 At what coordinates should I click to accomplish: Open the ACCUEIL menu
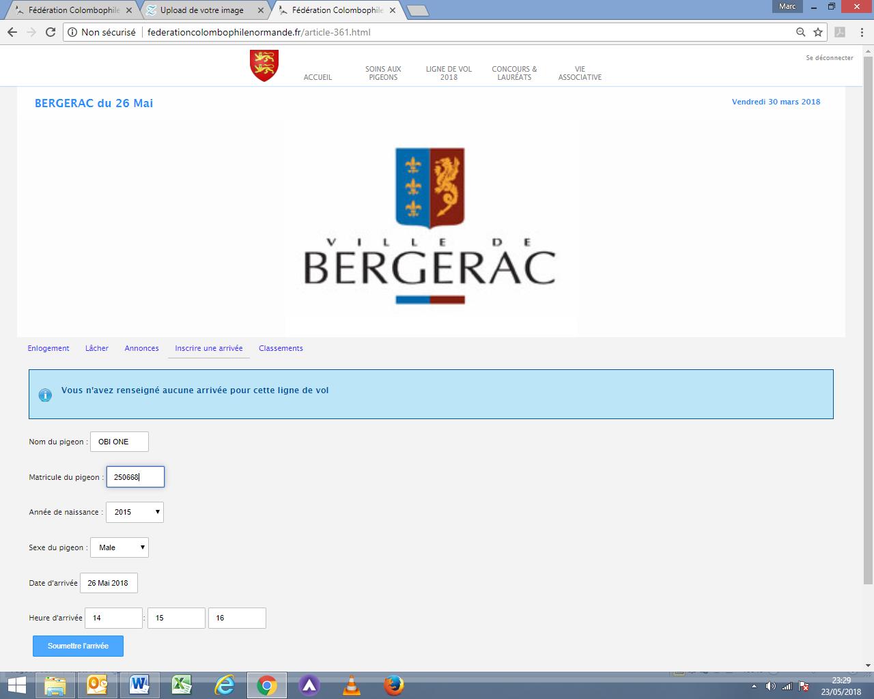click(318, 77)
